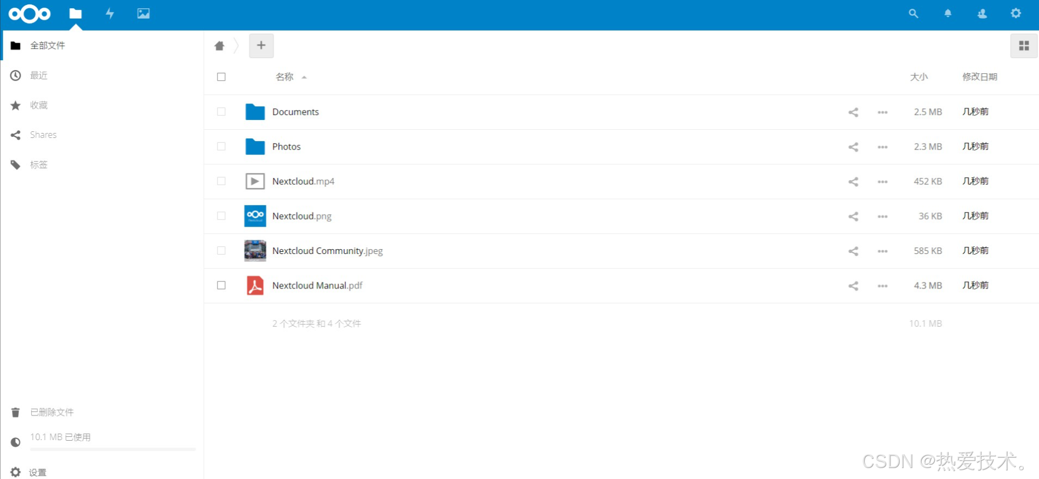Click the Nextcloud.png thumbnail
1039x479 pixels.
pyautogui.click(x=255, y=216)
